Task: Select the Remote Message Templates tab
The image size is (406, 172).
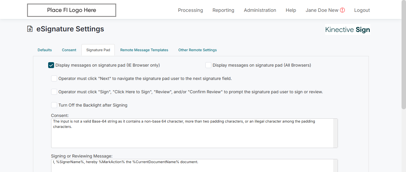Action: [x=144, y=50]
